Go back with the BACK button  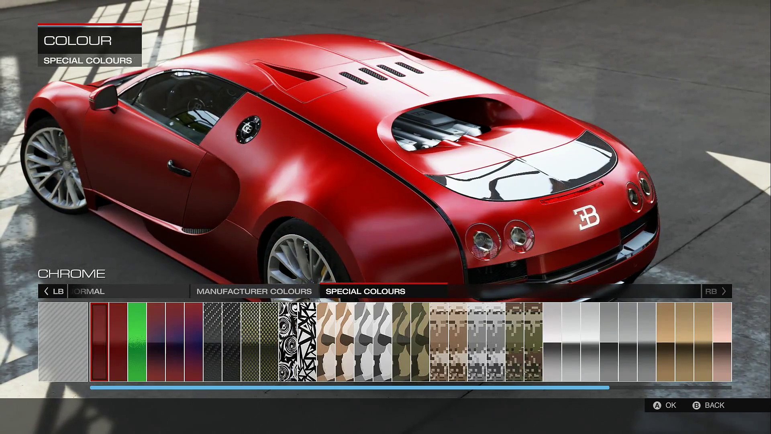click(714, 405)
